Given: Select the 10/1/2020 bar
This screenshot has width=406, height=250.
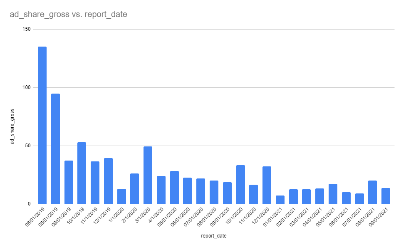Looking at the screenshot, I should click(240, 185).
